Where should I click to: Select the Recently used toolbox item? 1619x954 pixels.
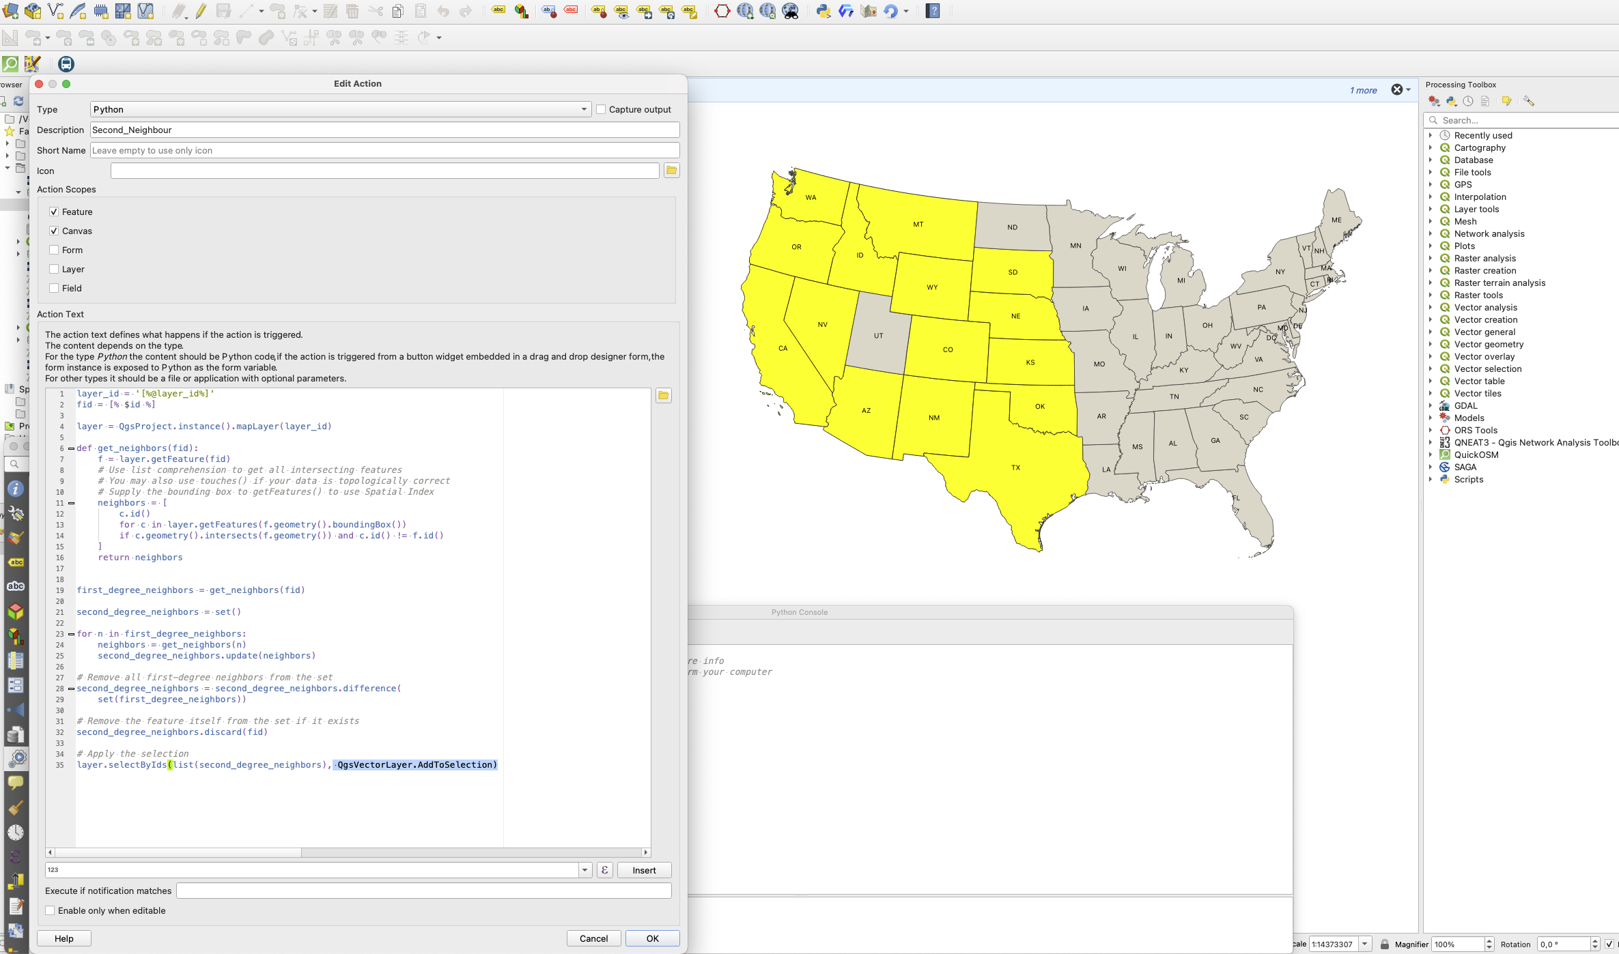point(1483,136)
